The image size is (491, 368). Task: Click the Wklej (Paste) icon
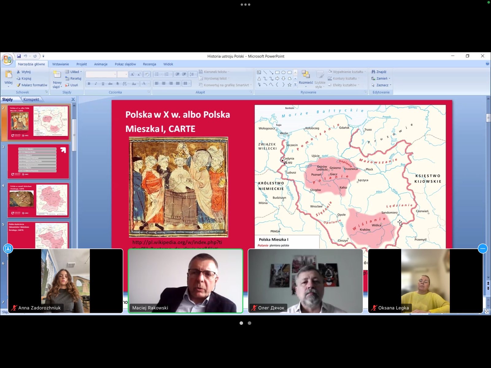(x=9, y=75)
